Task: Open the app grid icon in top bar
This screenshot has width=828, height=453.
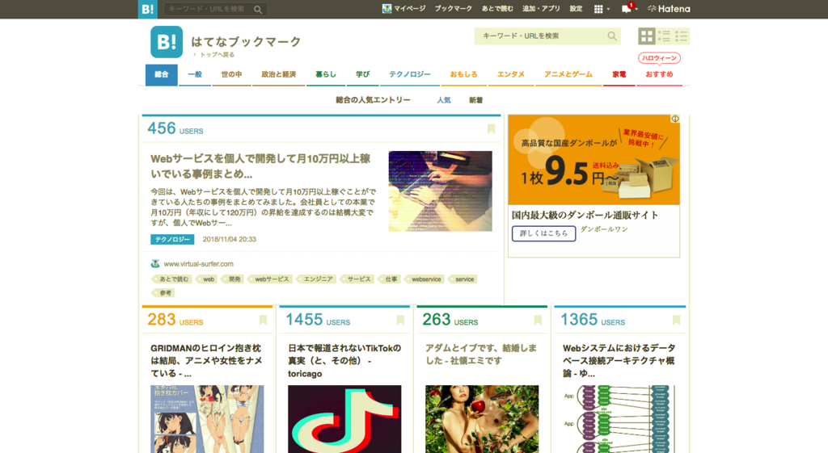Action: tap(598, 9)
